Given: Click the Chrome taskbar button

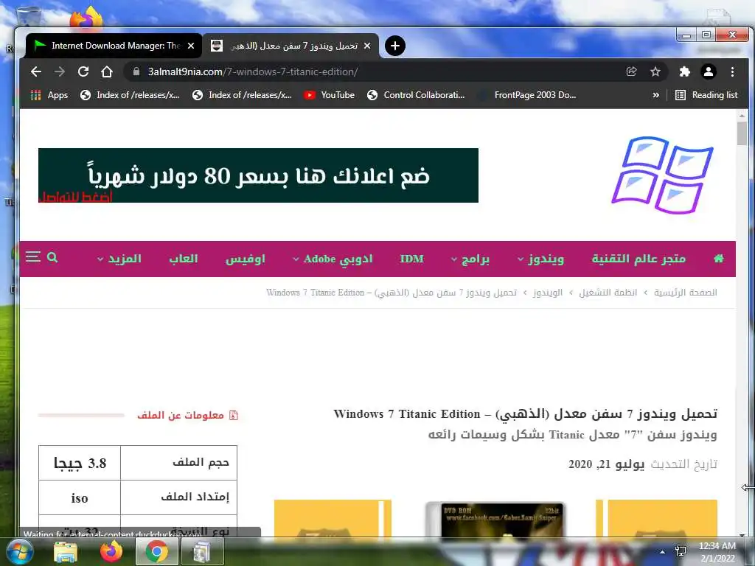Looking at the screenshot, I should [156, 551].
